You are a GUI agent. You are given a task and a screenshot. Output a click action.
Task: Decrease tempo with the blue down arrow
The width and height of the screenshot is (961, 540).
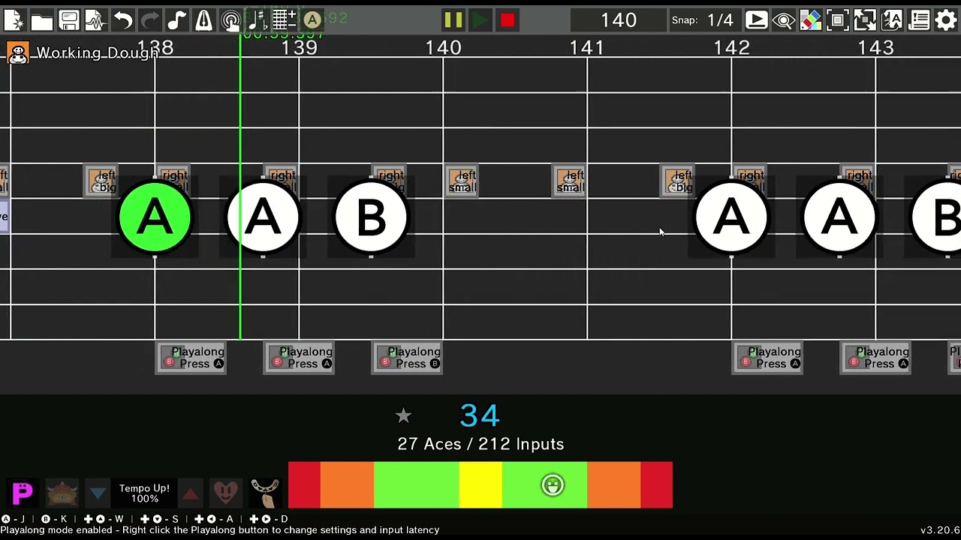click(x=98, y=493)
